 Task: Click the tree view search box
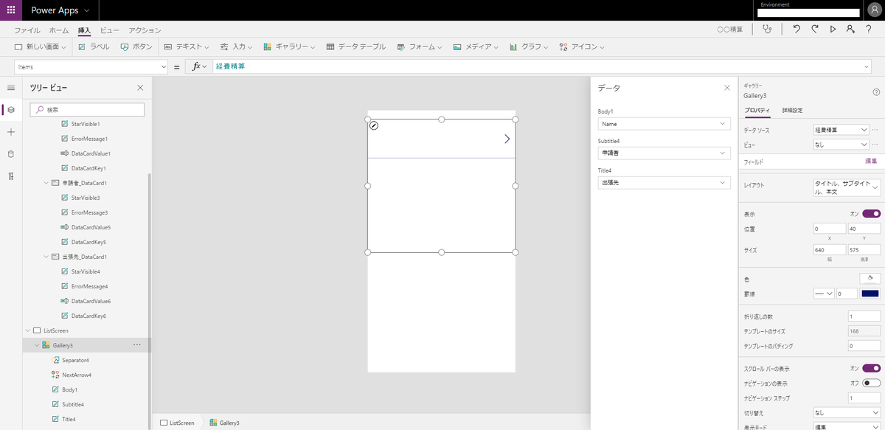pos(87,110)
